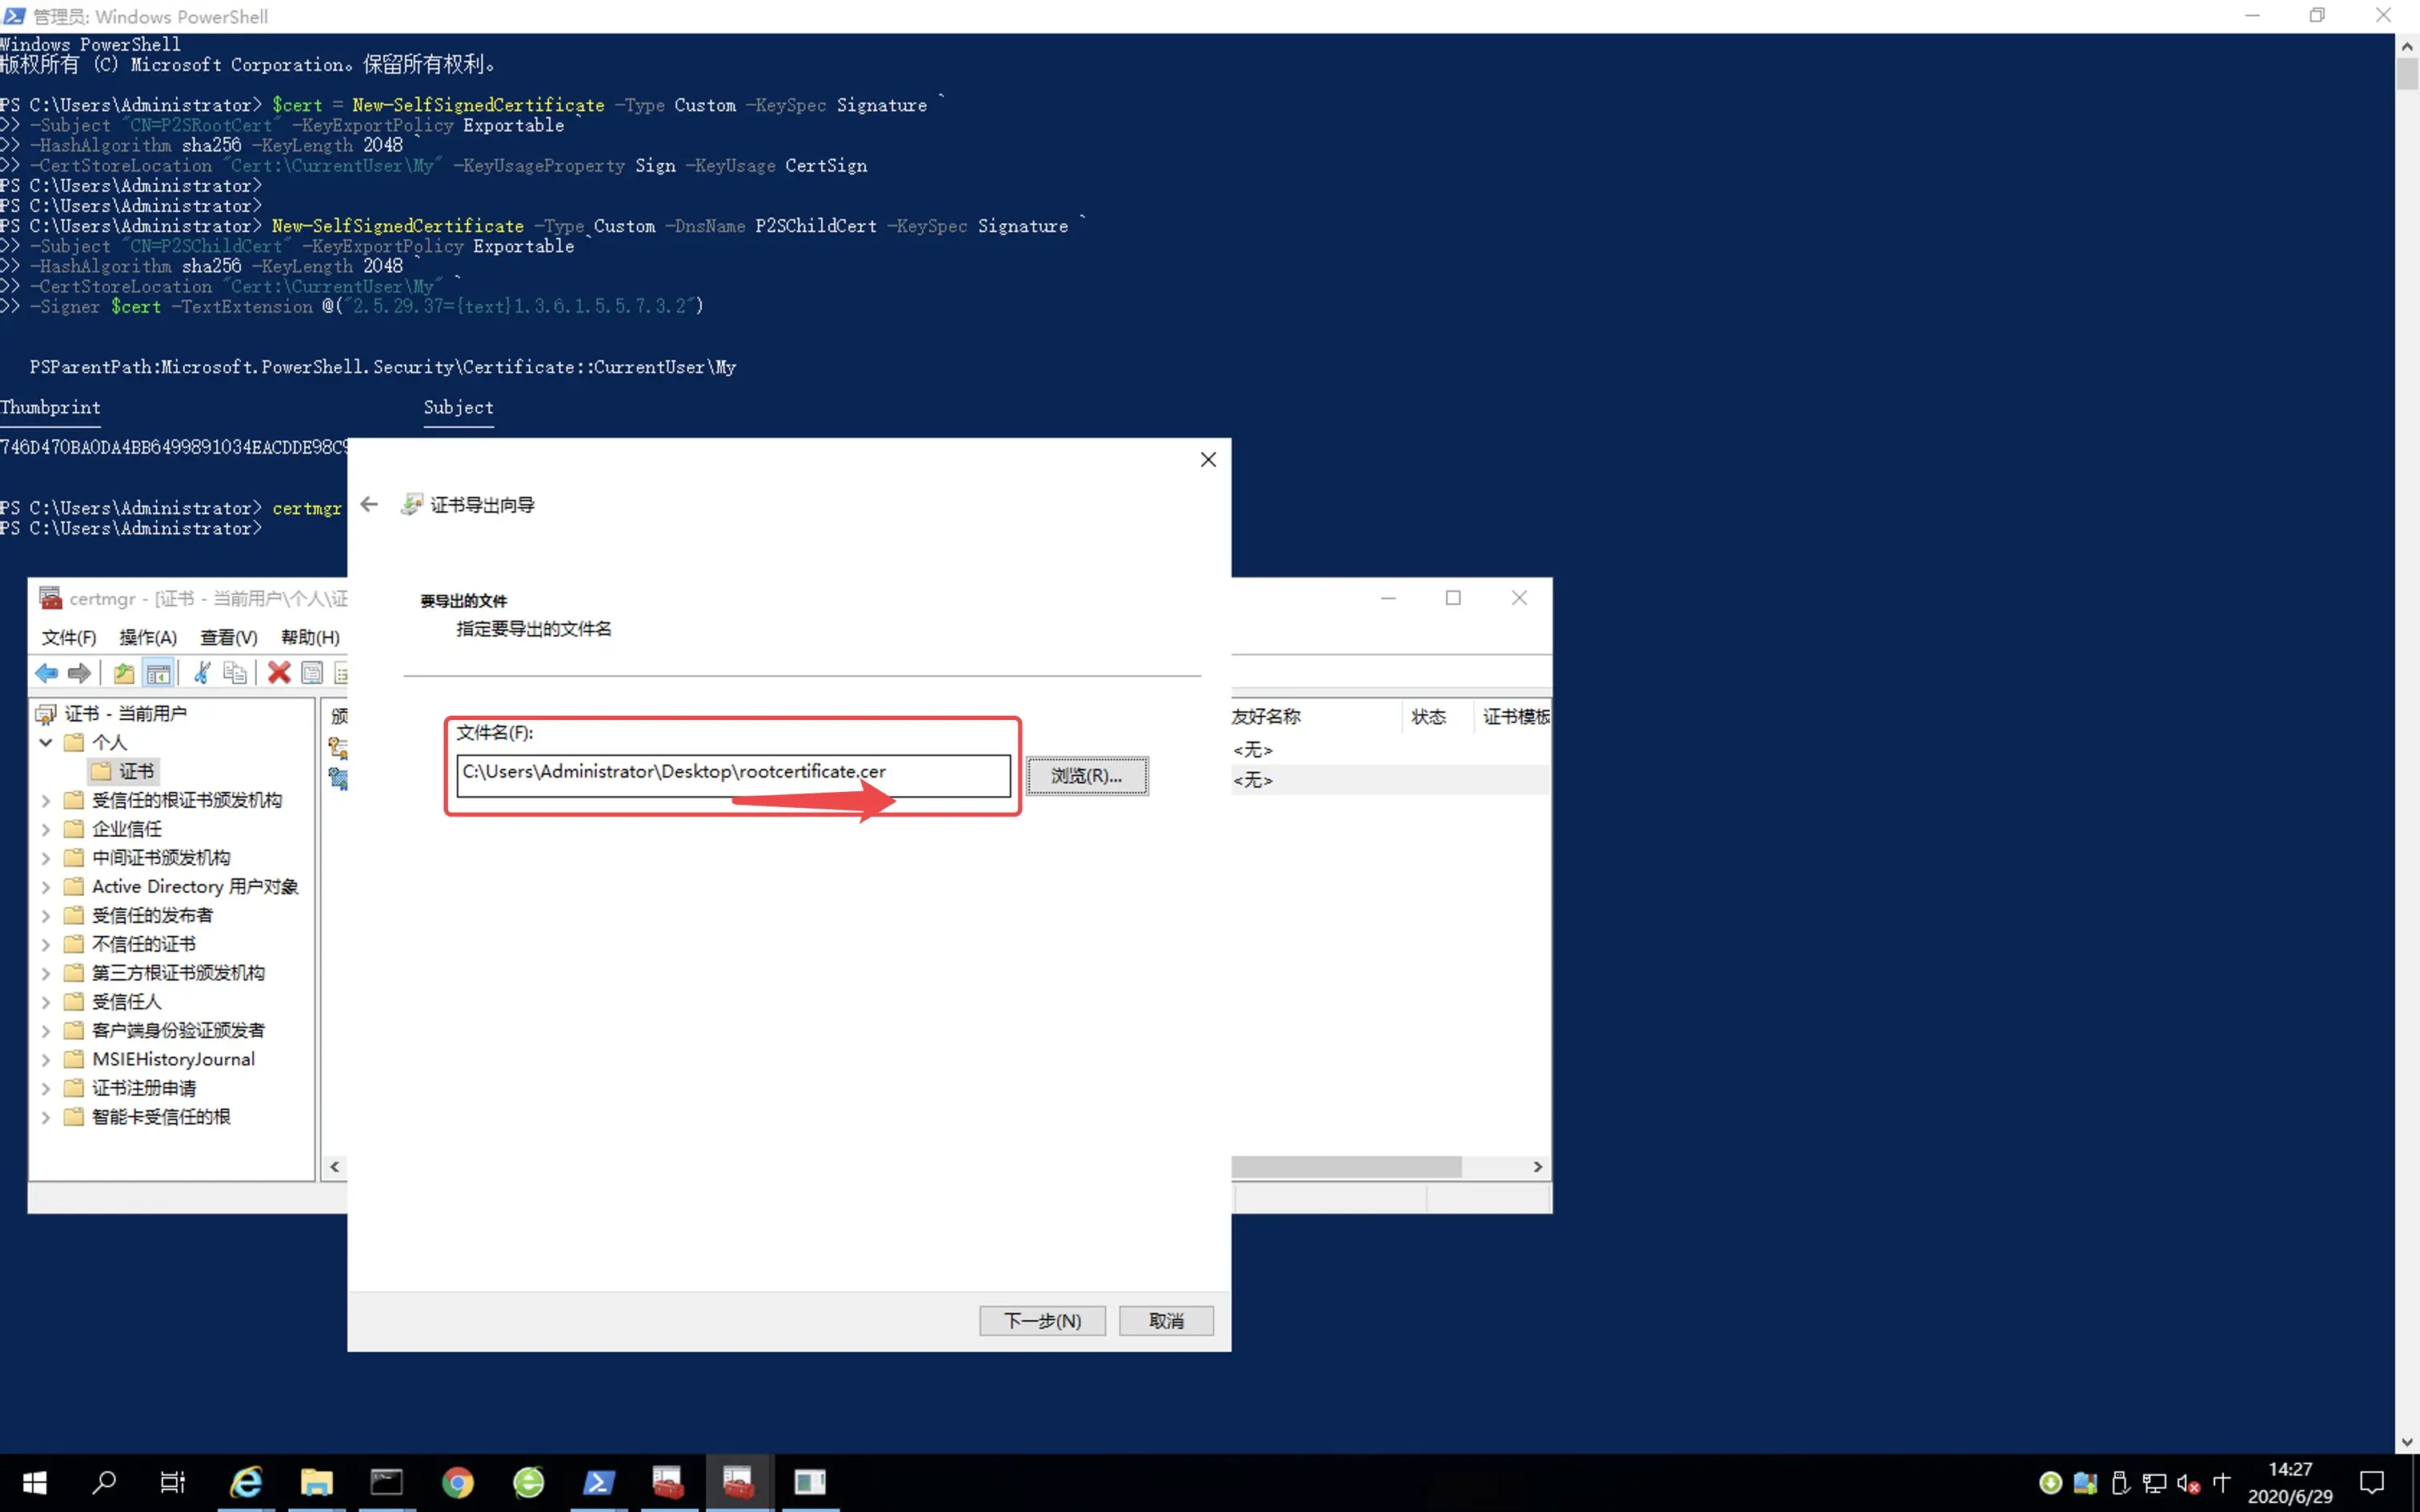2420x1512 pixels.
Task: Open PowerShell from the taskbar
Action: tap(599, 1482)
